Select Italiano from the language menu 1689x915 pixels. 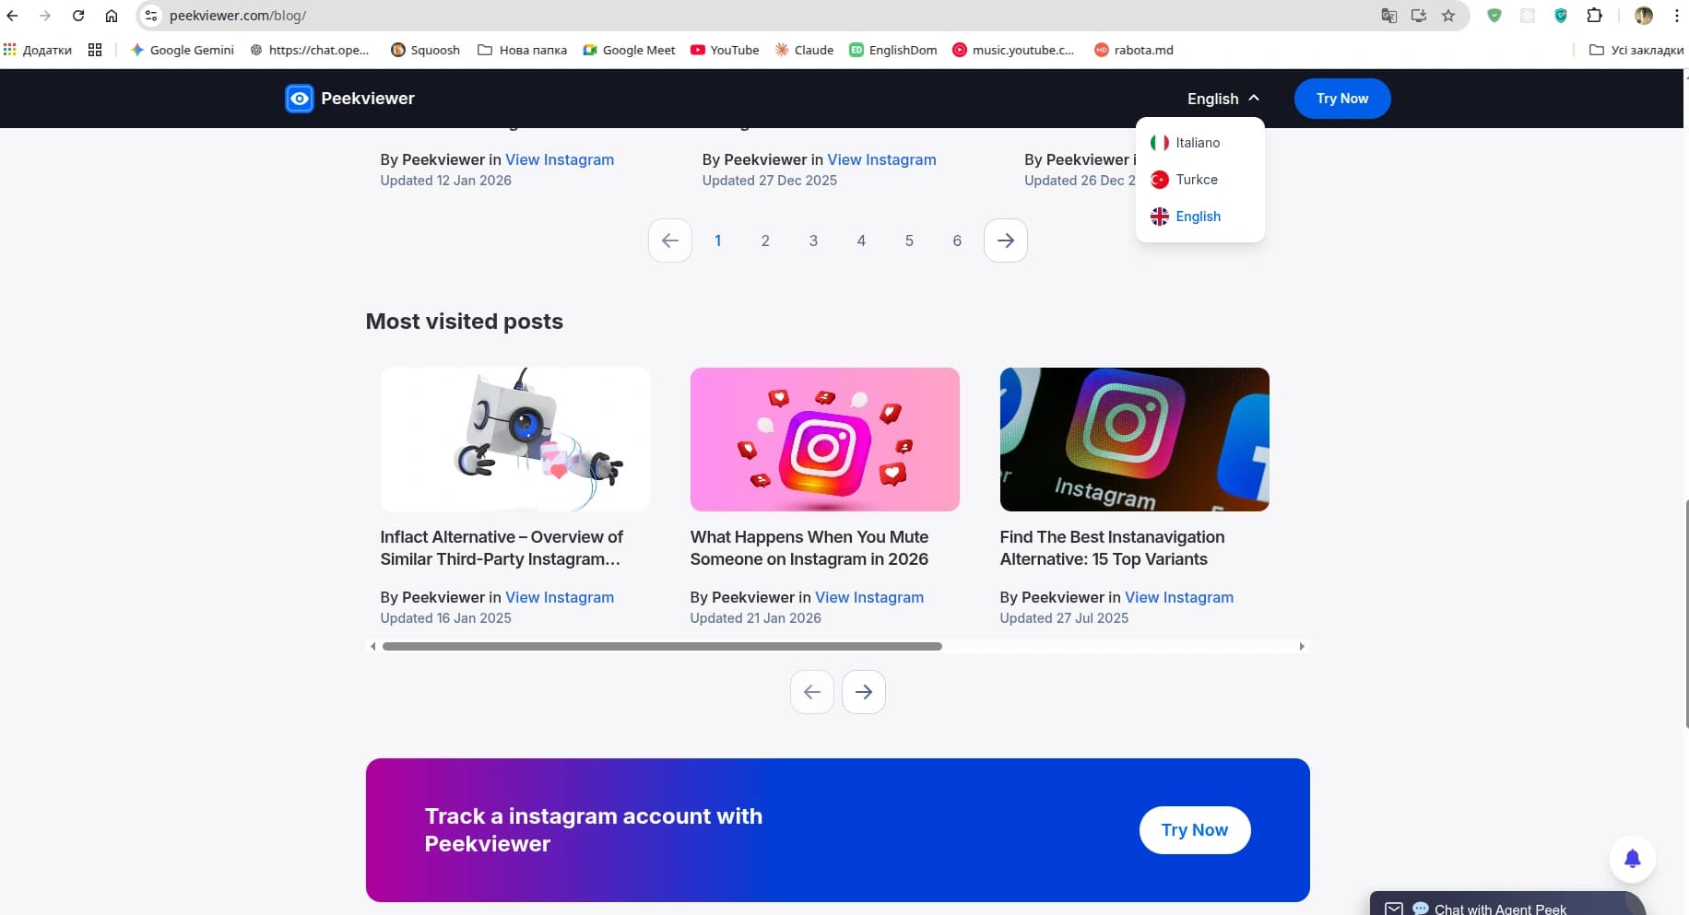[1200, 143]
